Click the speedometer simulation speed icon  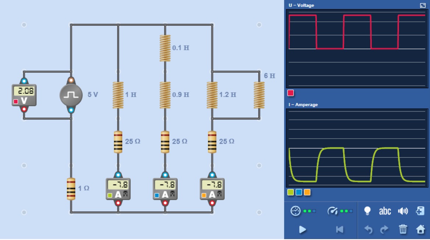point(332,211)
